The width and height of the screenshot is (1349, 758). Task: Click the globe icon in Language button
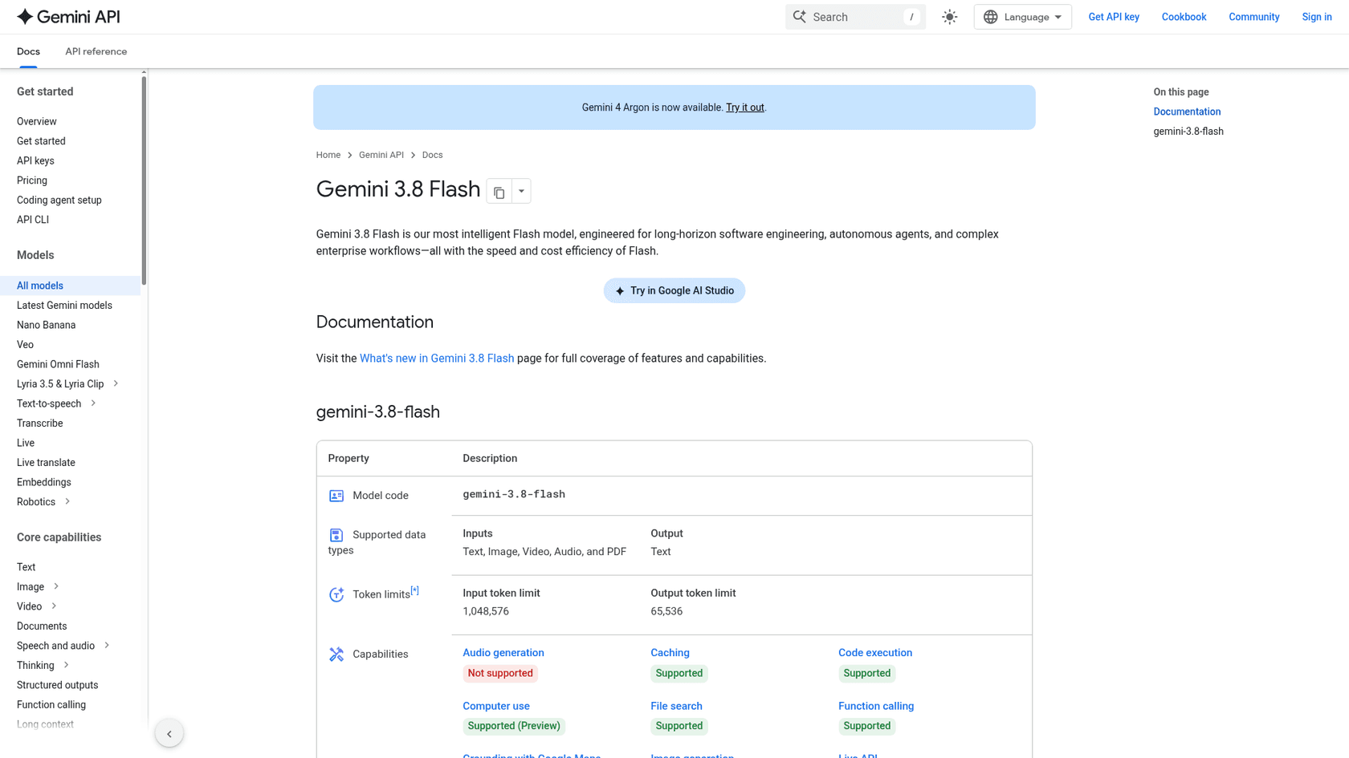pyautogui.click(x=991, y=17)
